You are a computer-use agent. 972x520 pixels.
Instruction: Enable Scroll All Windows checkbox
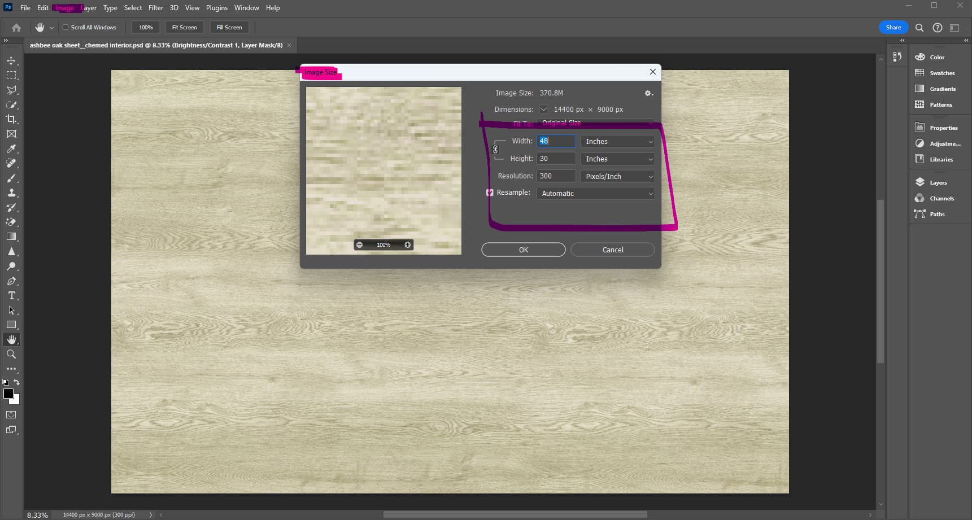(66, 27)
